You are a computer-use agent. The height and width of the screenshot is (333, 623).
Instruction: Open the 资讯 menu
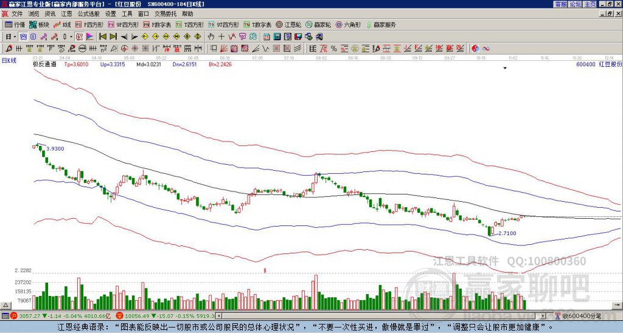click(x=50, y=14)
